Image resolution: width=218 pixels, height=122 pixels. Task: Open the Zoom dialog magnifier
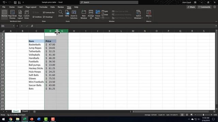coord(61,14)
